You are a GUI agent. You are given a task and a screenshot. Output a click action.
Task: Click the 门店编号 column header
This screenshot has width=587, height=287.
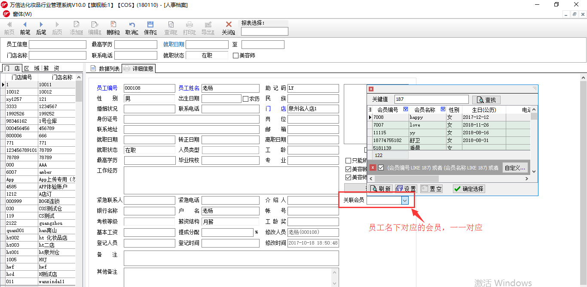(21, 77)
